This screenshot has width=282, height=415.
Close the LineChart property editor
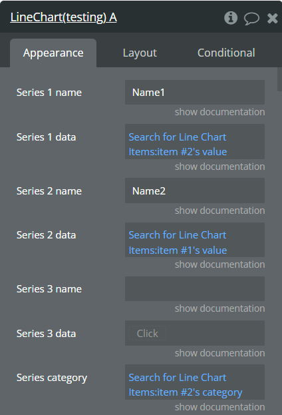click(272, 18)
